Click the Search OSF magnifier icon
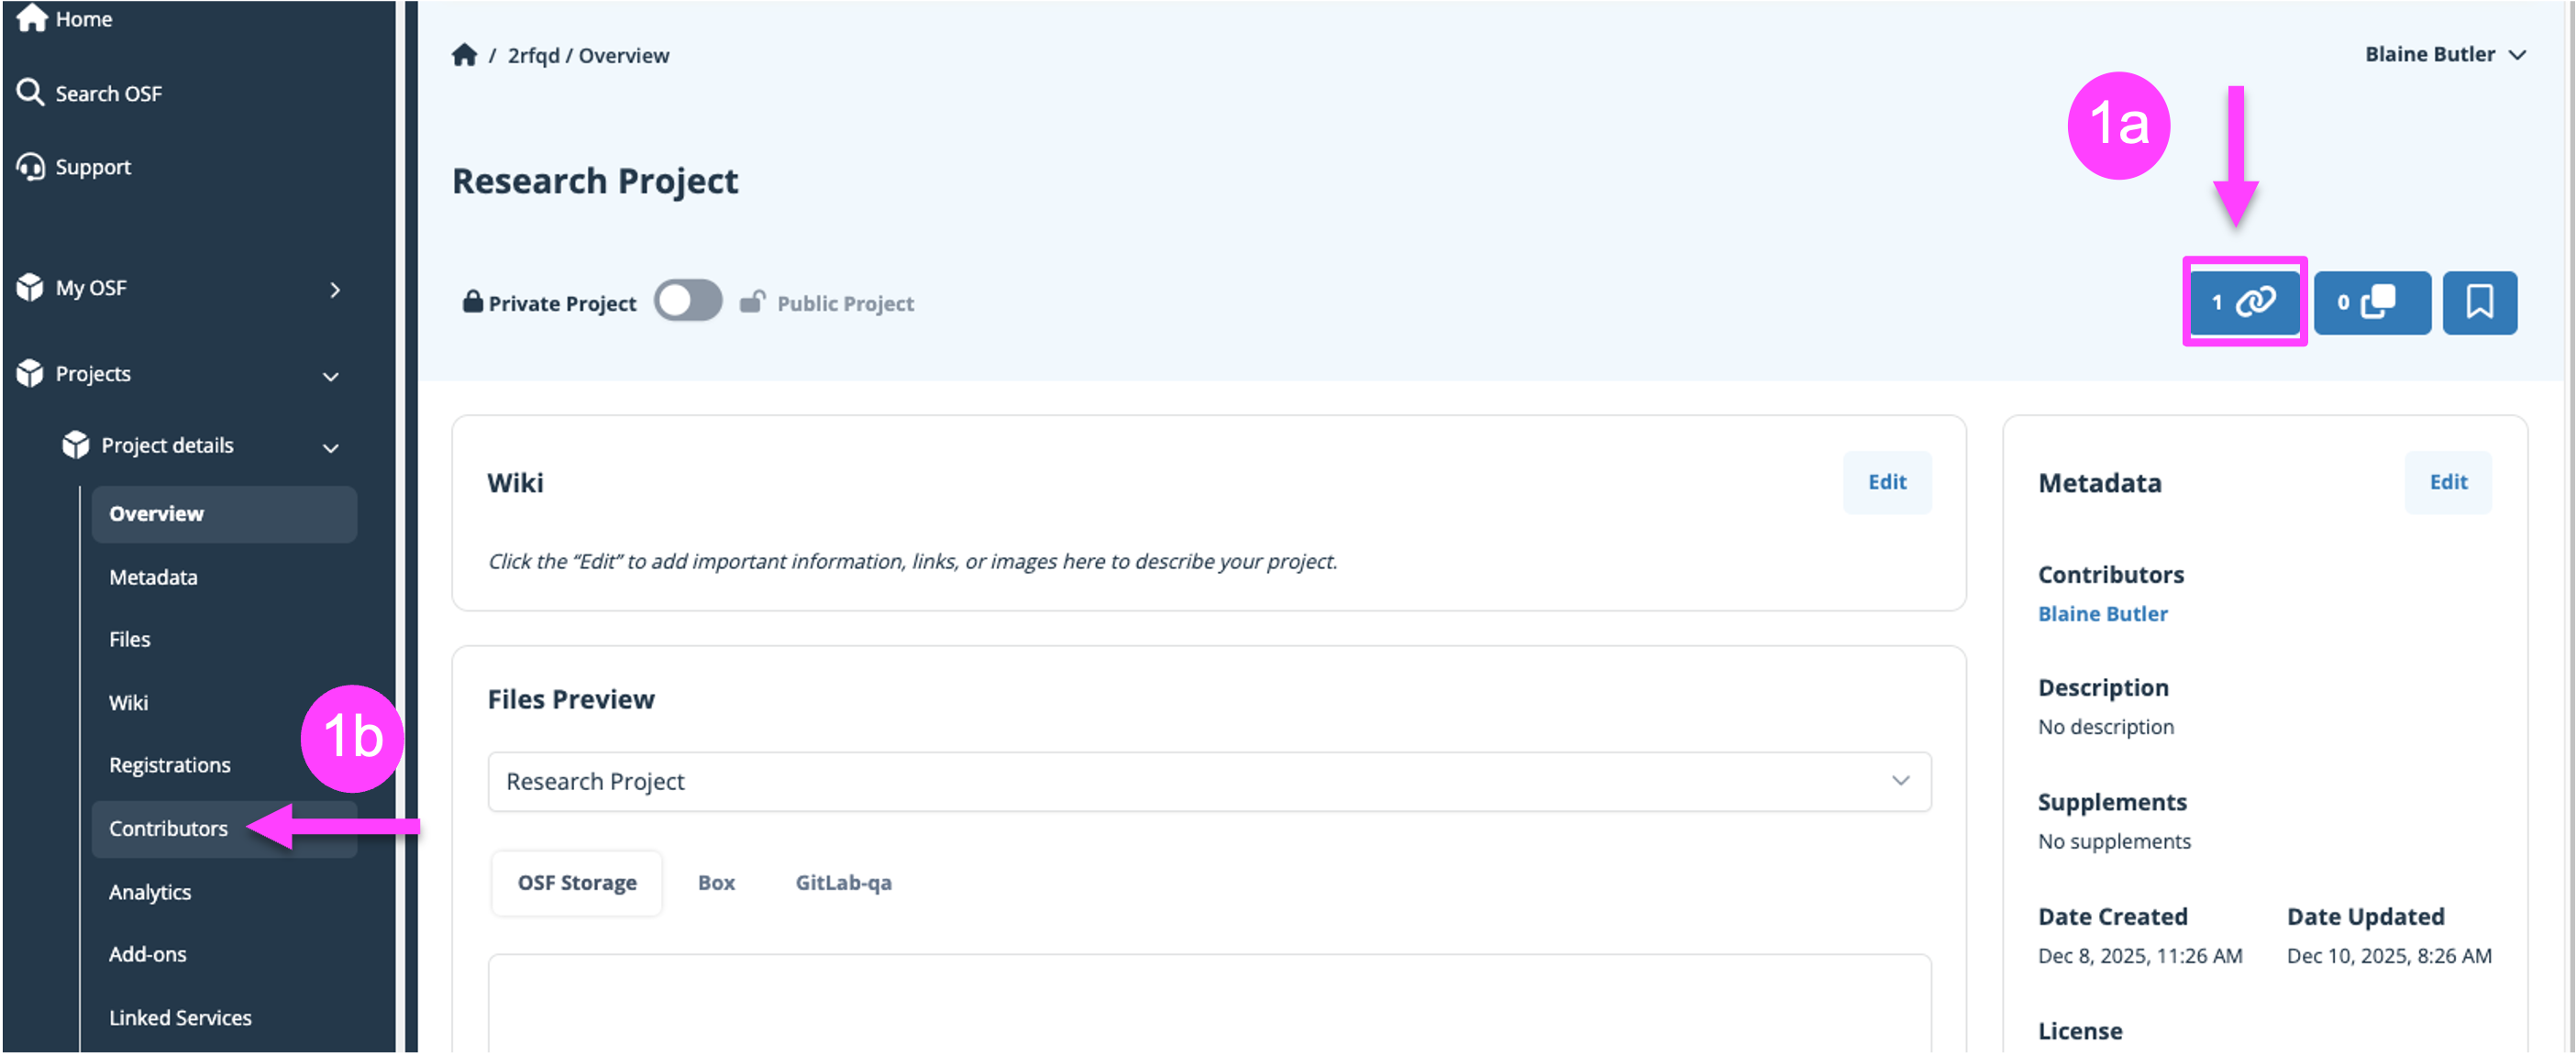The image size is (2576, 1054). point(30,93)
